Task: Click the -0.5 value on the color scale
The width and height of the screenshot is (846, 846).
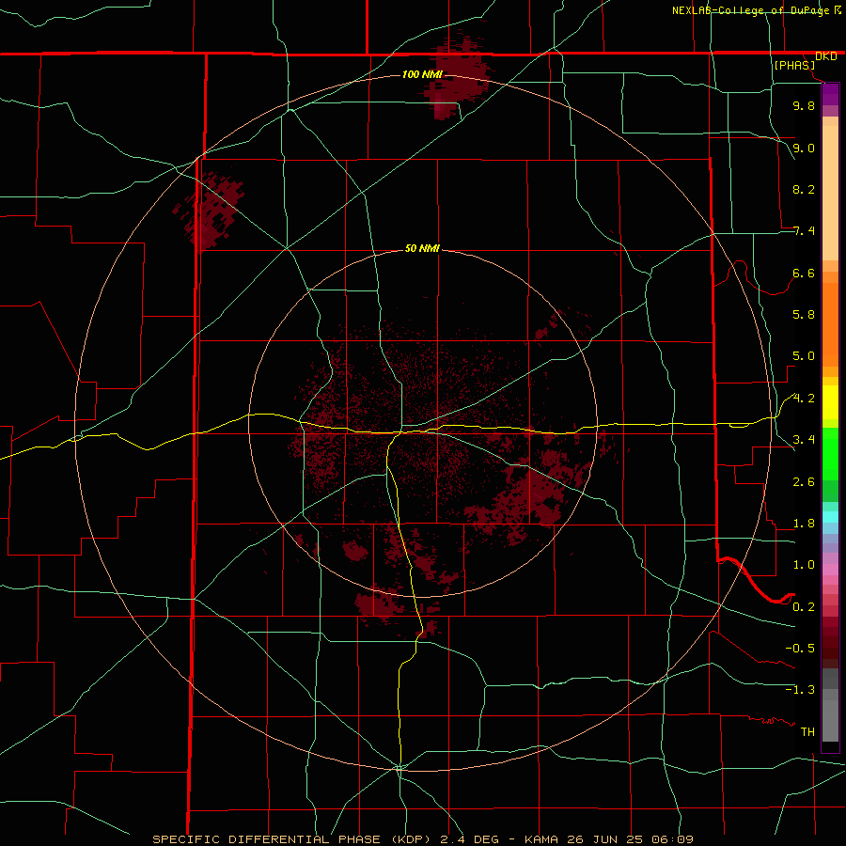Action: pos(800,648)
